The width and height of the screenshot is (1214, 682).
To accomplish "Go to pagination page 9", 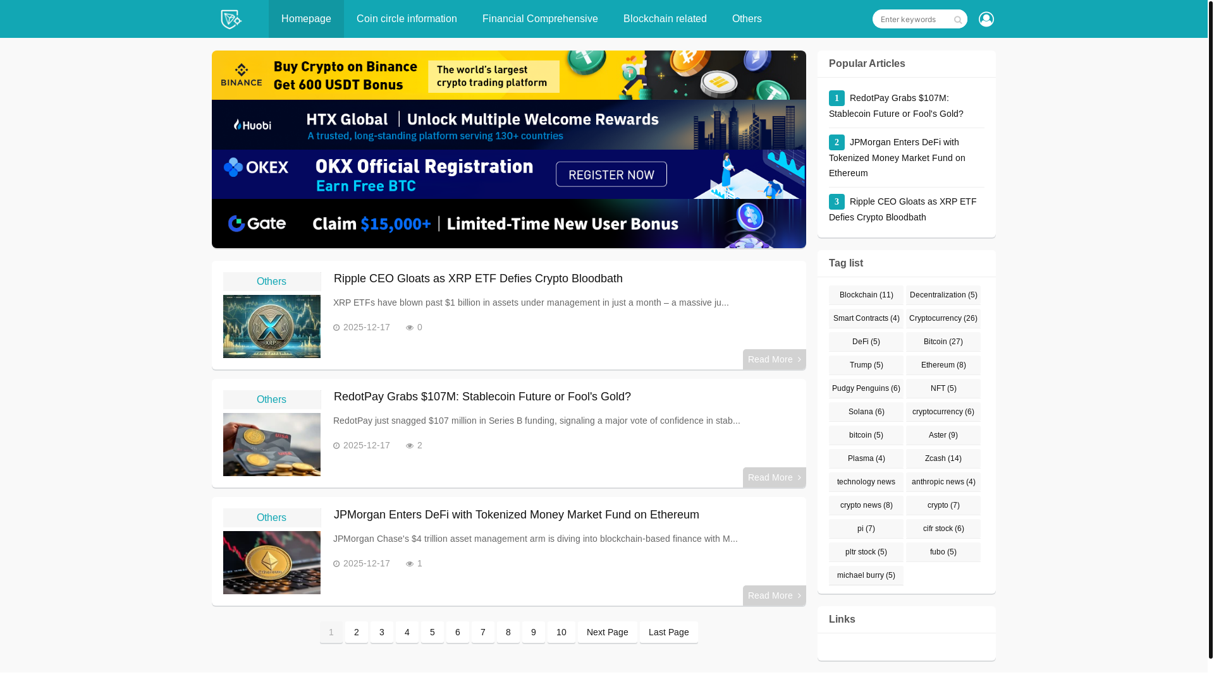I will pyautogui.click(x=534, y=632).
